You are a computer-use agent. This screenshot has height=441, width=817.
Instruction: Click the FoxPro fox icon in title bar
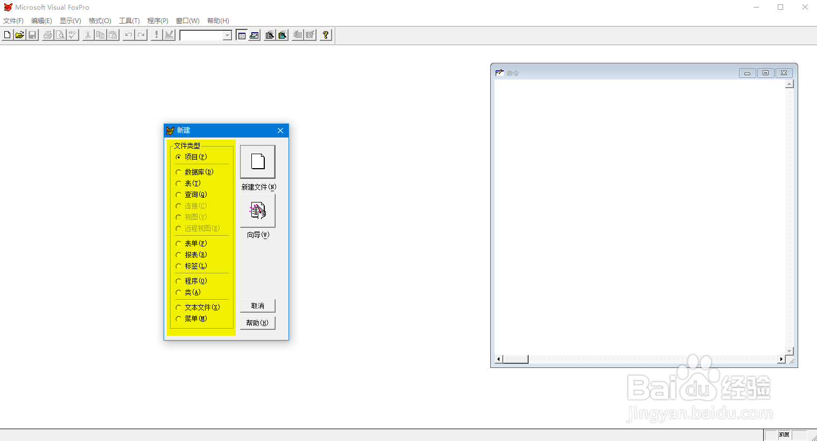(8, 7)
